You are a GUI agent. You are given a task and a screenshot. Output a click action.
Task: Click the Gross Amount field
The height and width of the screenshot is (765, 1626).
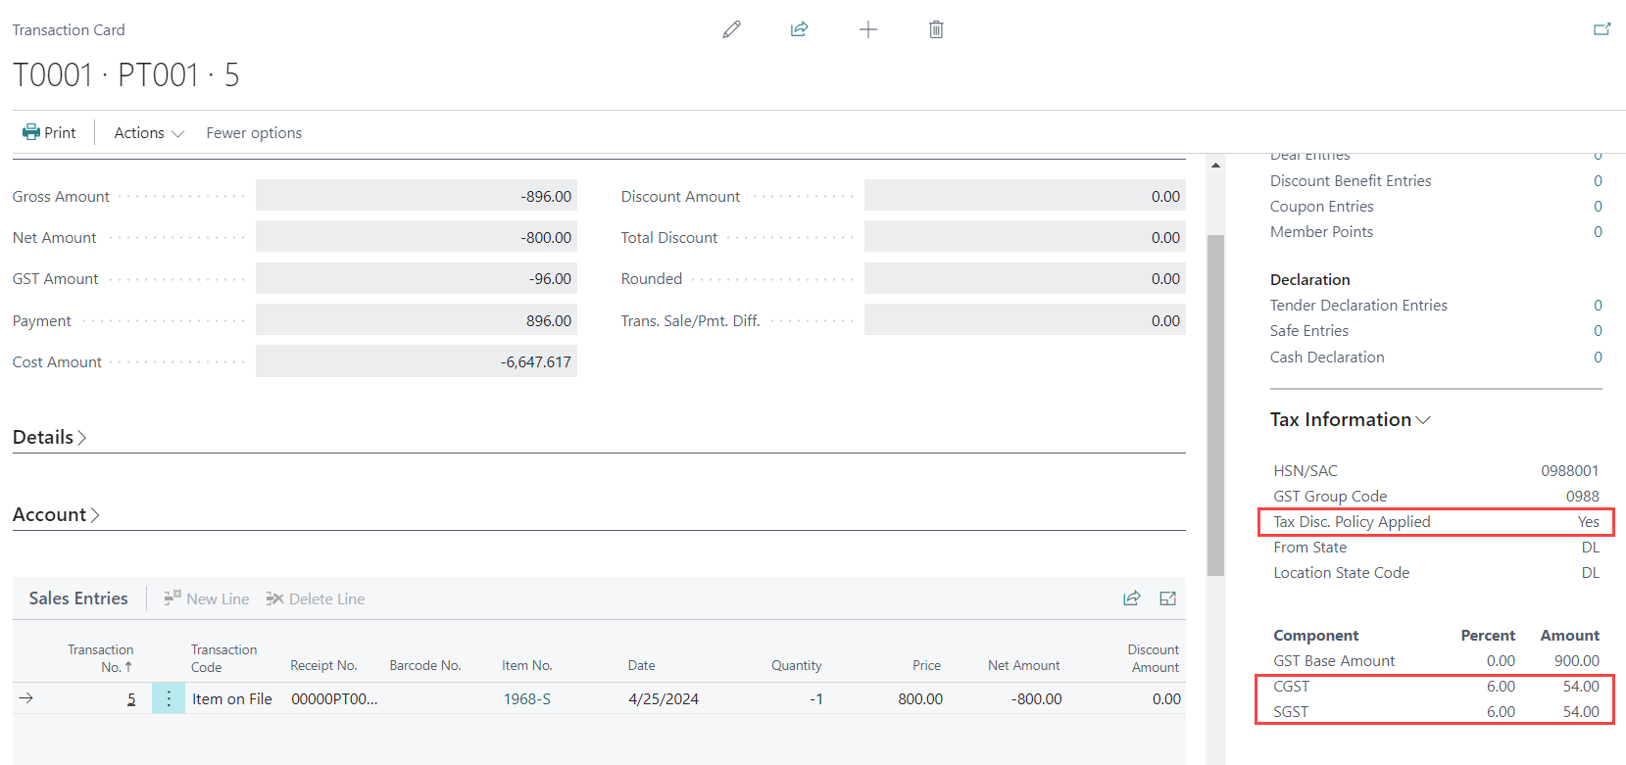(x=417, y=196)
